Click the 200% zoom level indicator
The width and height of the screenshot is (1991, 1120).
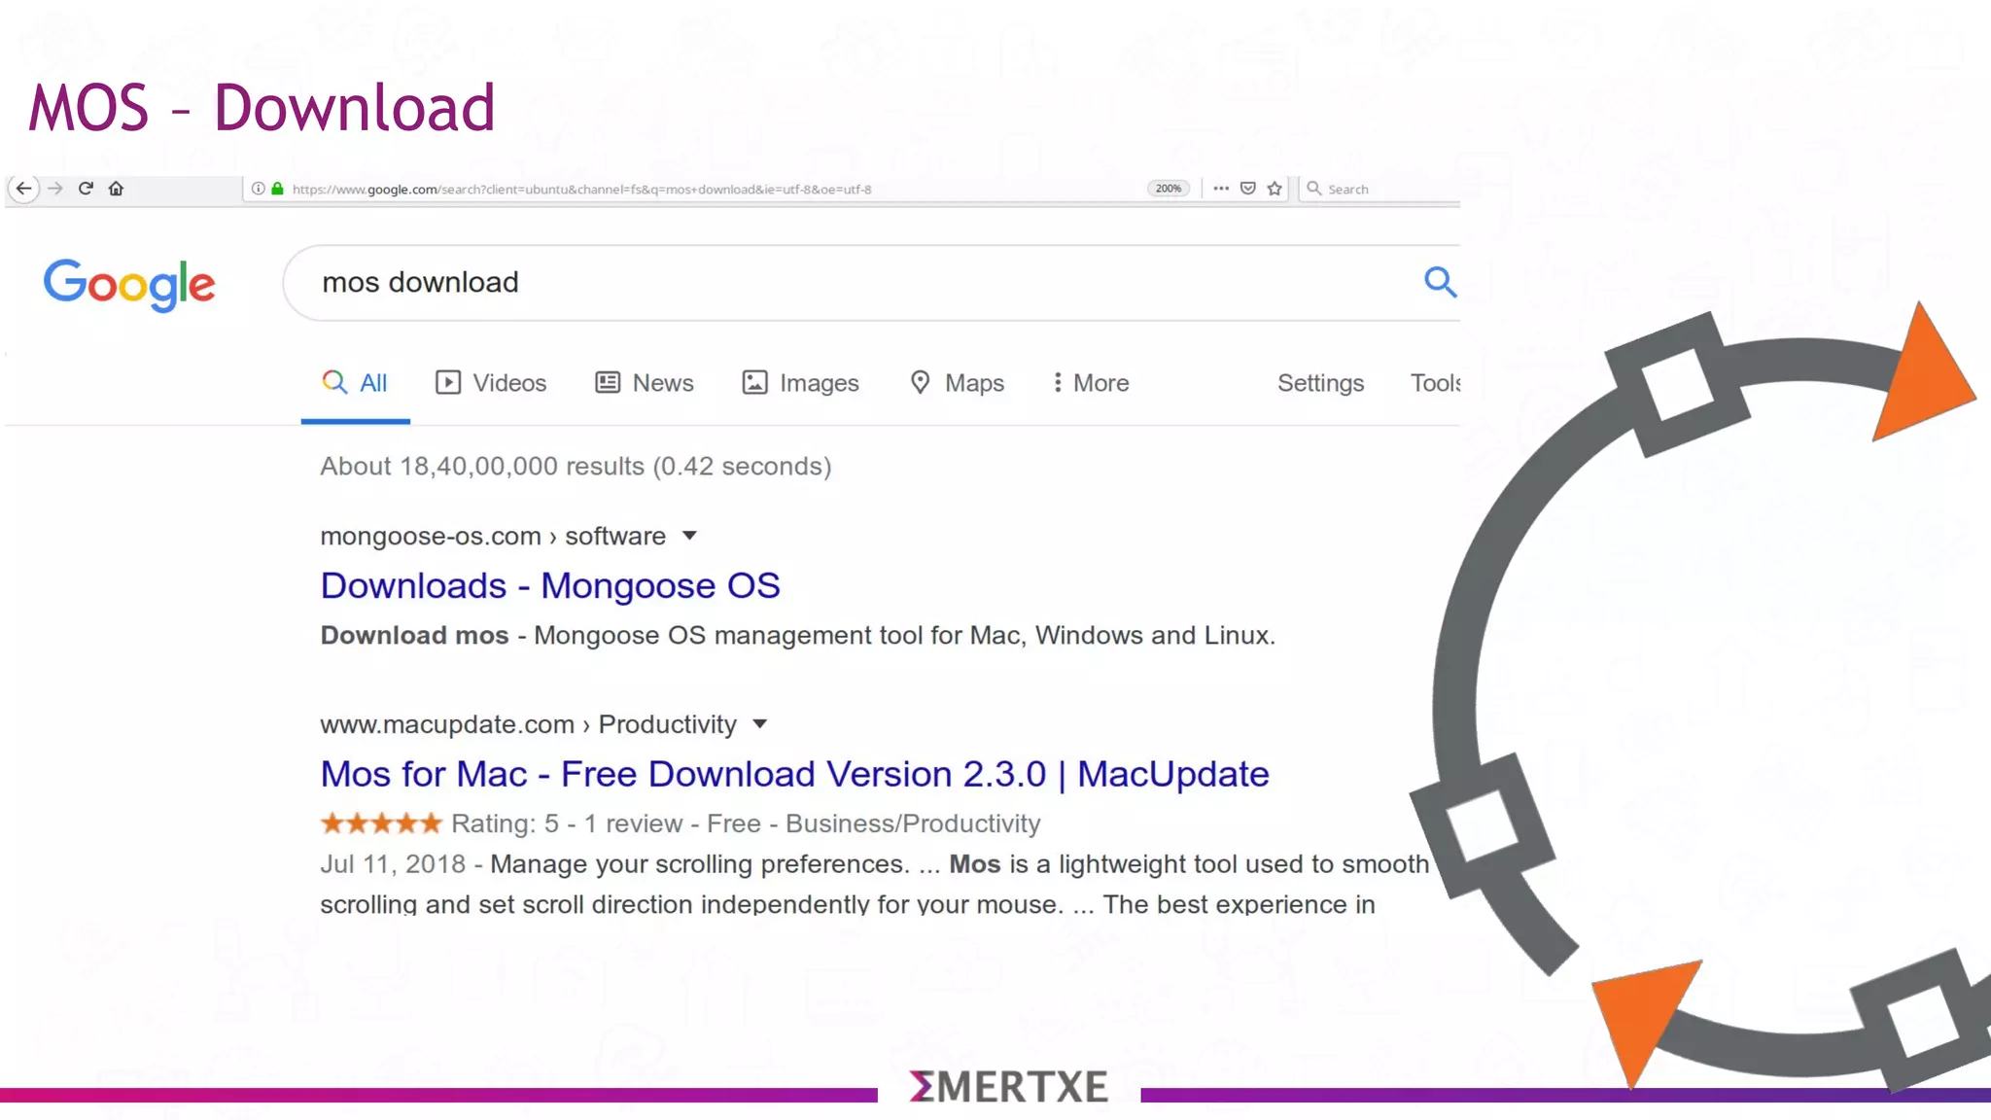pyautogui.click(x=1168, y=189)
